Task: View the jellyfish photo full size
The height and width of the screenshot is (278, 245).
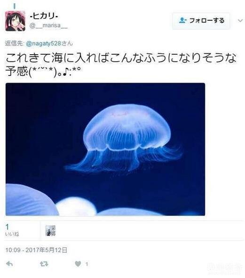Action: click(x=105, y=149)
